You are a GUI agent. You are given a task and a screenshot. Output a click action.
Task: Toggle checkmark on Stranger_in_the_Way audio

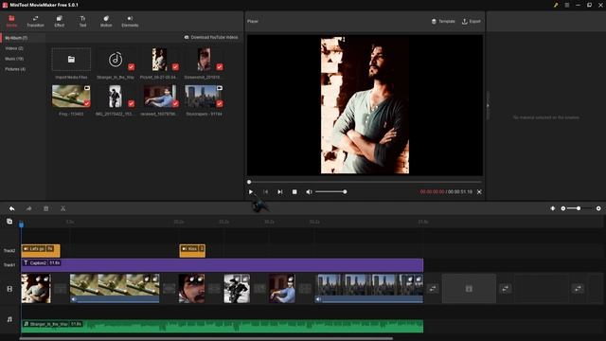132,67
